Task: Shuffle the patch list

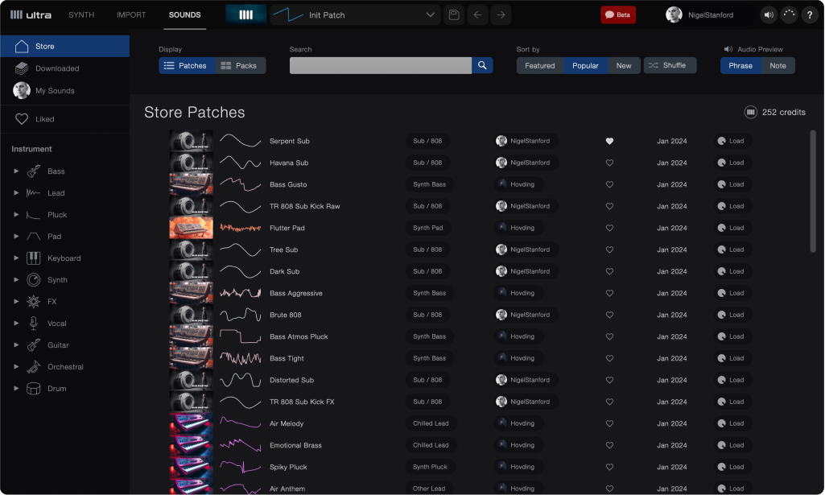Action: 670,65
